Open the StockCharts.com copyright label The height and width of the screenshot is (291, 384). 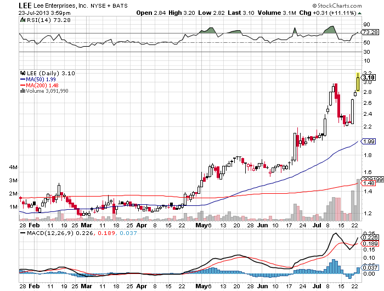(x=337, y=5)
